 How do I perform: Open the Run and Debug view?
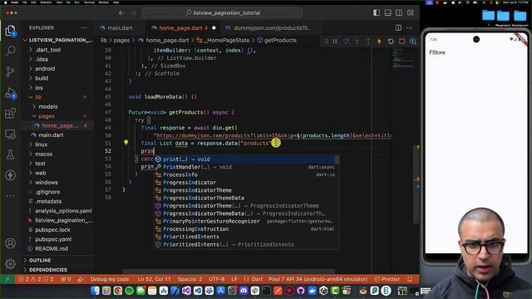coord(11,93)
